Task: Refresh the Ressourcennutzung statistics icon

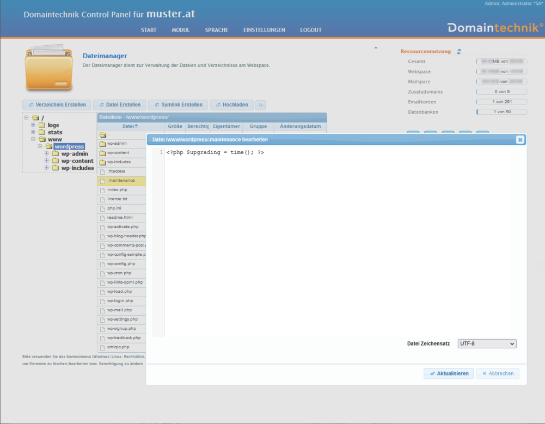Action: (x=459, y=52)
